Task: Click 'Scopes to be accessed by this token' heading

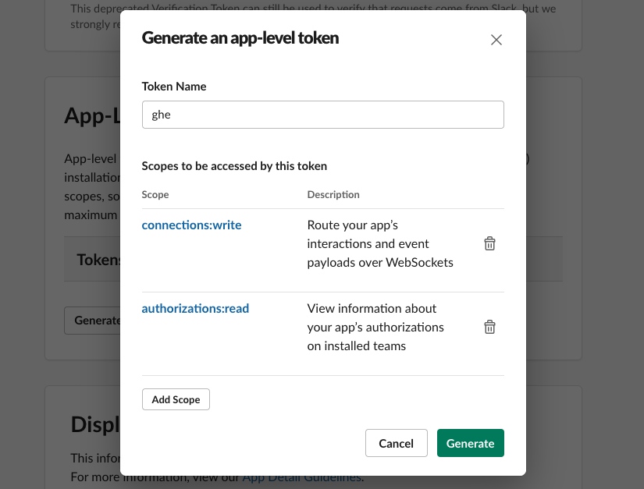Action: (x=234, y=166)
